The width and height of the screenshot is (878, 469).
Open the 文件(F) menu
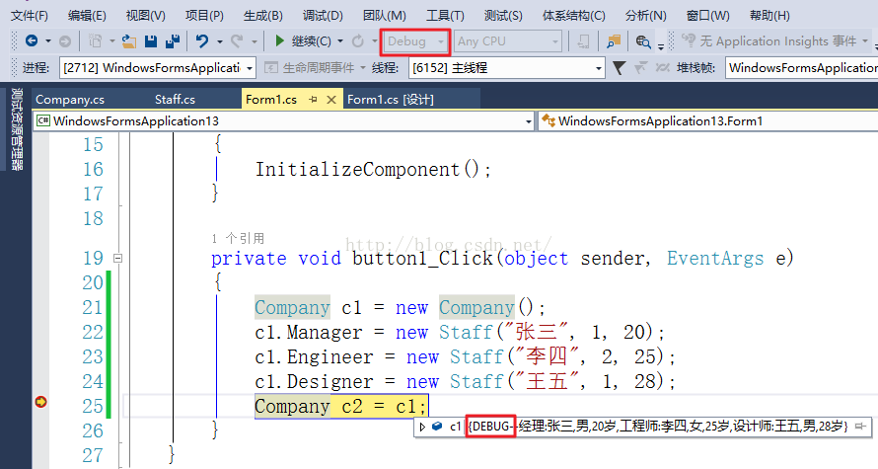click(x=30, y=15)
